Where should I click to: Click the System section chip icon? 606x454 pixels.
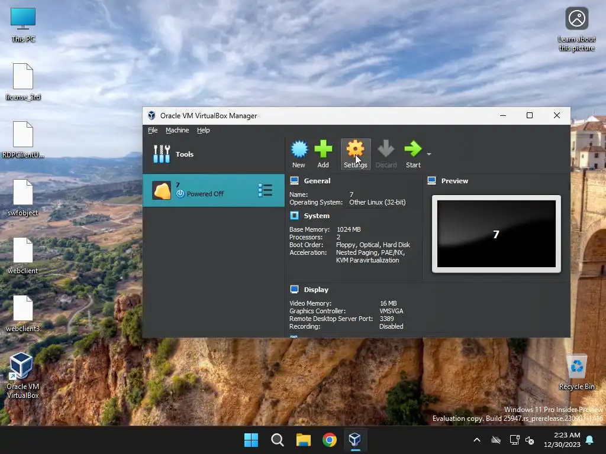[x=295, y=215]
